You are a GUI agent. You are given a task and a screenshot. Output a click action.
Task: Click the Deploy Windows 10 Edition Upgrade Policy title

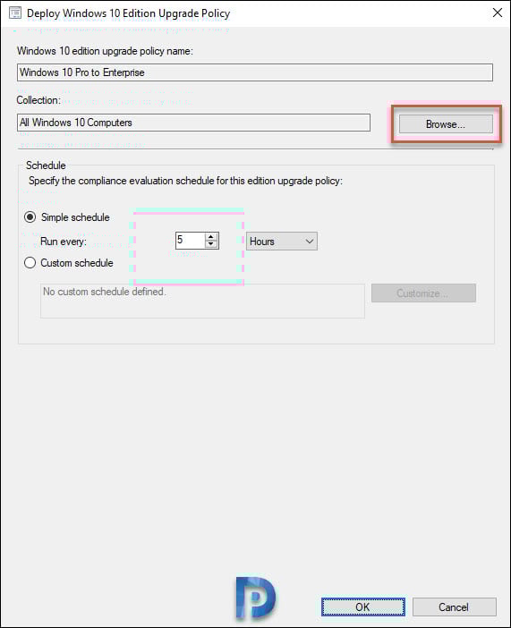pyautogui.click(x=128, y=13)
